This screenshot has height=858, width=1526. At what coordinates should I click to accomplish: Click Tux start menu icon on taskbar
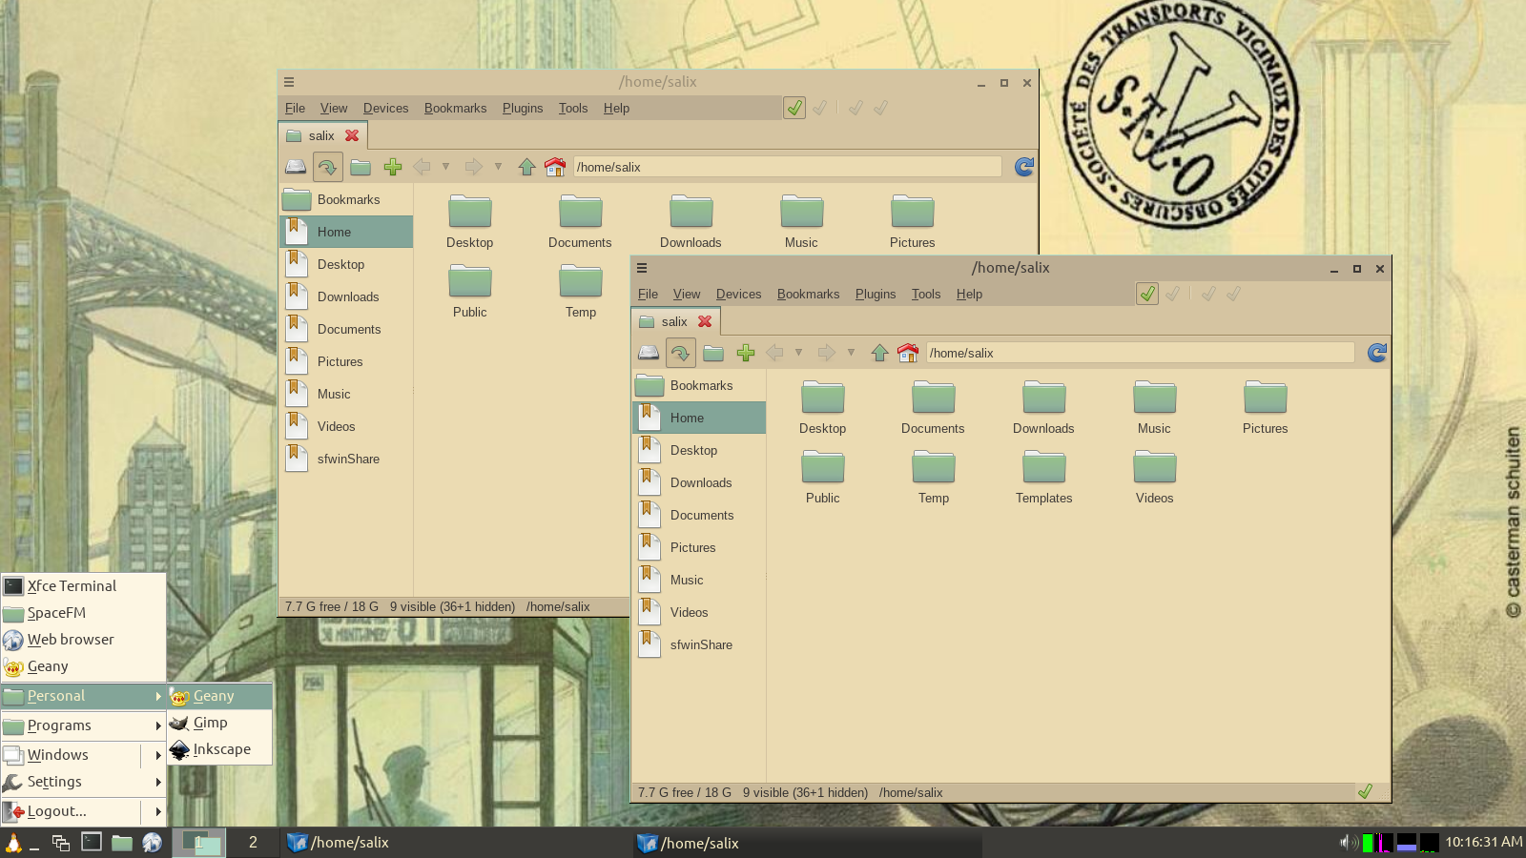point(13,843)
